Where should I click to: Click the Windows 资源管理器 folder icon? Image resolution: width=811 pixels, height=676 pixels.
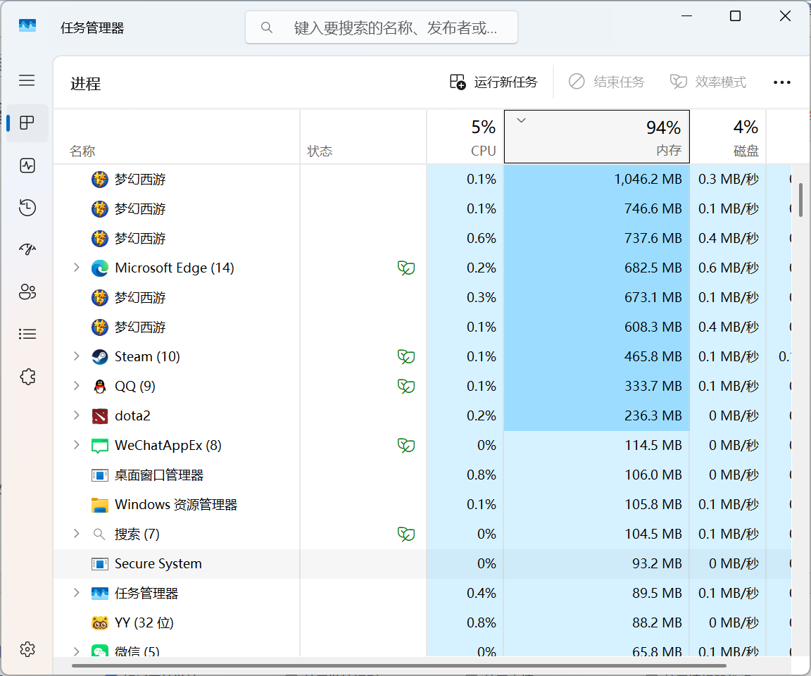click(x=100, y=505)
